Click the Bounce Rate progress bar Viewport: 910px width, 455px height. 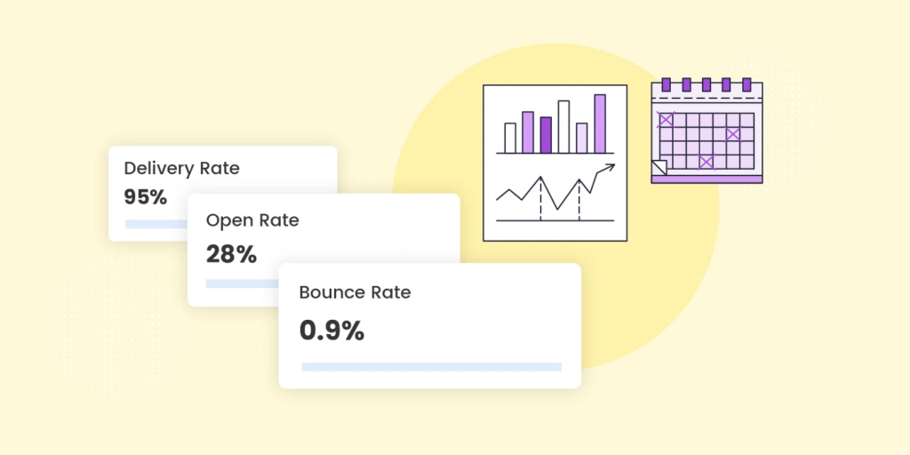coord(431,366)
